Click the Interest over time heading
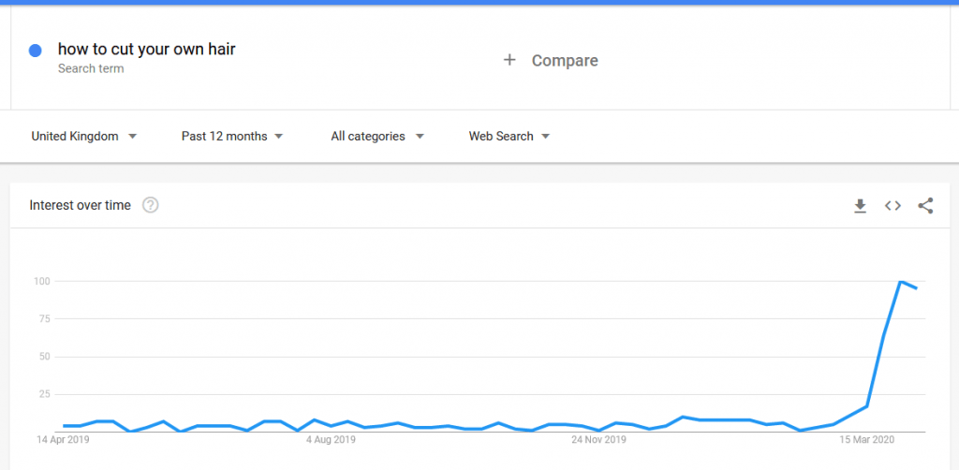The height and width of the screenshot is (470, 959). (x=81, y=205)
